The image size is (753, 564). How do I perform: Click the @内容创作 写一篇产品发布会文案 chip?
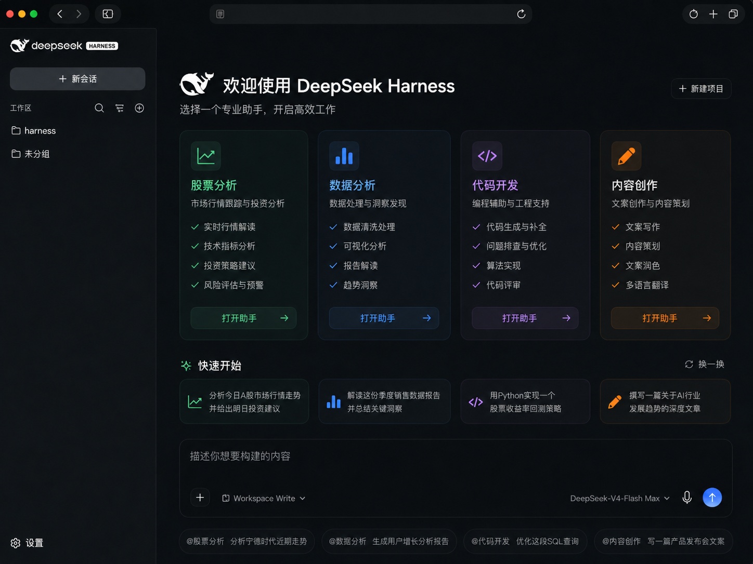click(x=664, y=541)
